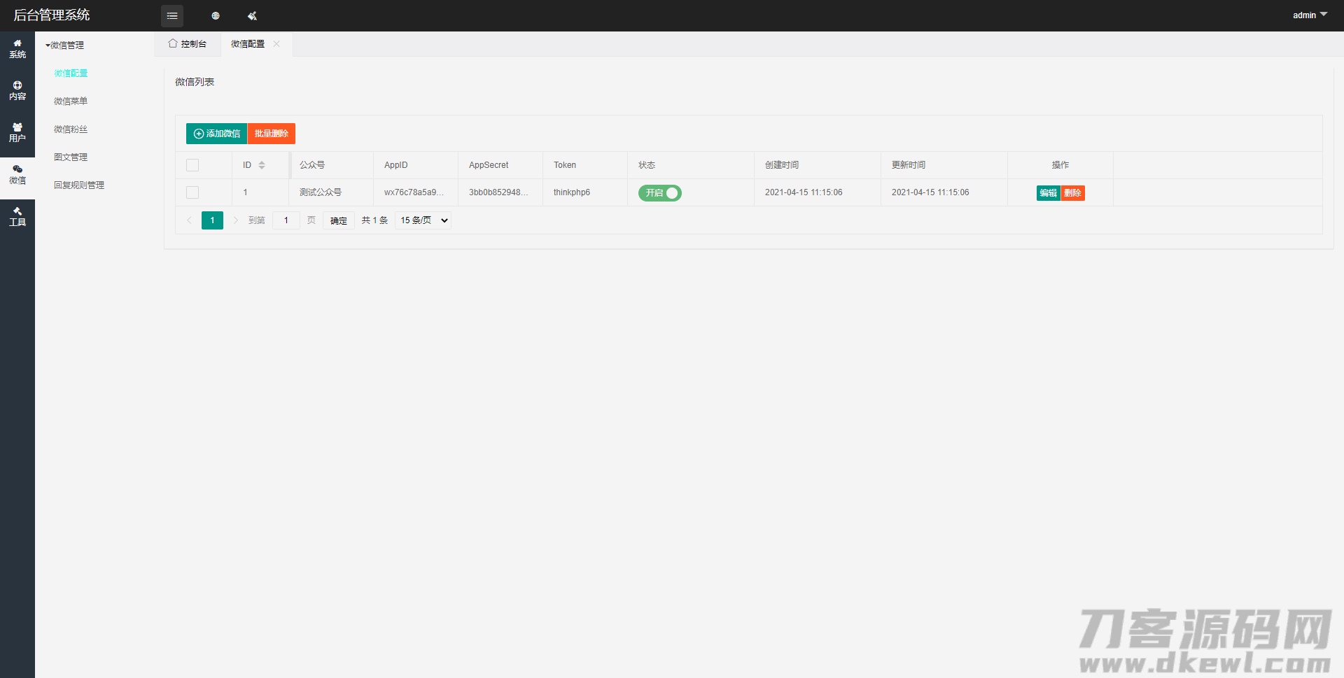This screenshot has width=1344, height=678.
Task: Select 微信菜单 in the side menu
Action: click(x=71, y=101)
